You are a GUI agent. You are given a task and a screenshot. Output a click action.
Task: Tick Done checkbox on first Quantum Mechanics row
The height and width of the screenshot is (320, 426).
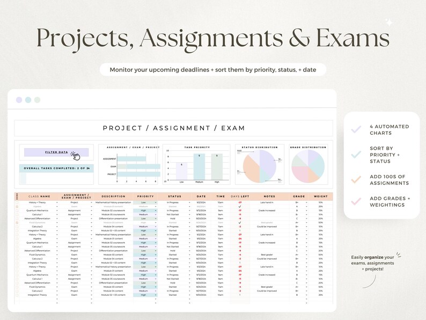17,210
